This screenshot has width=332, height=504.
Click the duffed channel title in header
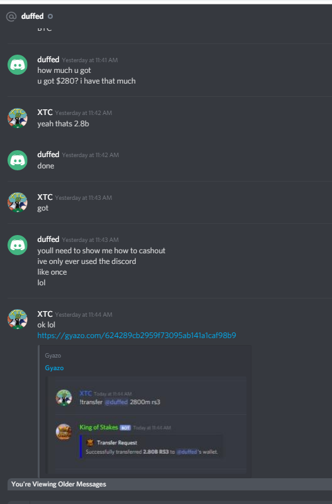point(32,16)
